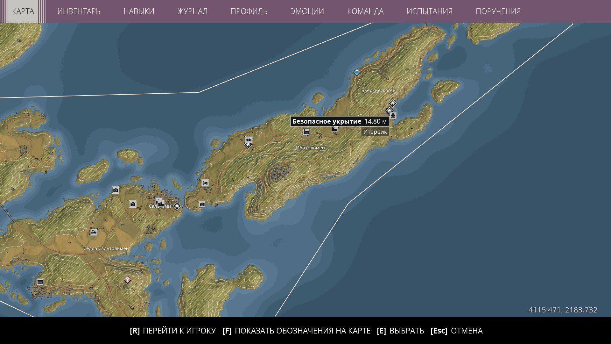This screenshot has height=344, width=611.
Task: Select the ПРОФИЛЬ tab
Action: tap(249, 11)
